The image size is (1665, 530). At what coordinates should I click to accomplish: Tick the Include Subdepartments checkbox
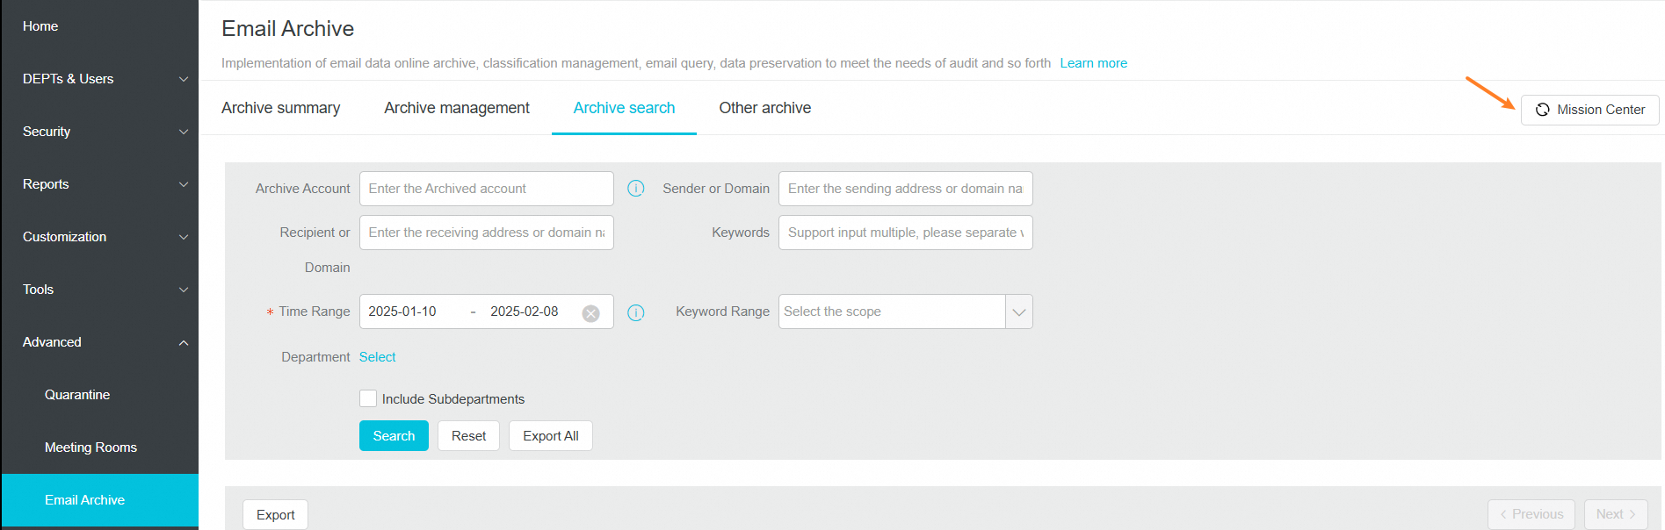[368, 398]
